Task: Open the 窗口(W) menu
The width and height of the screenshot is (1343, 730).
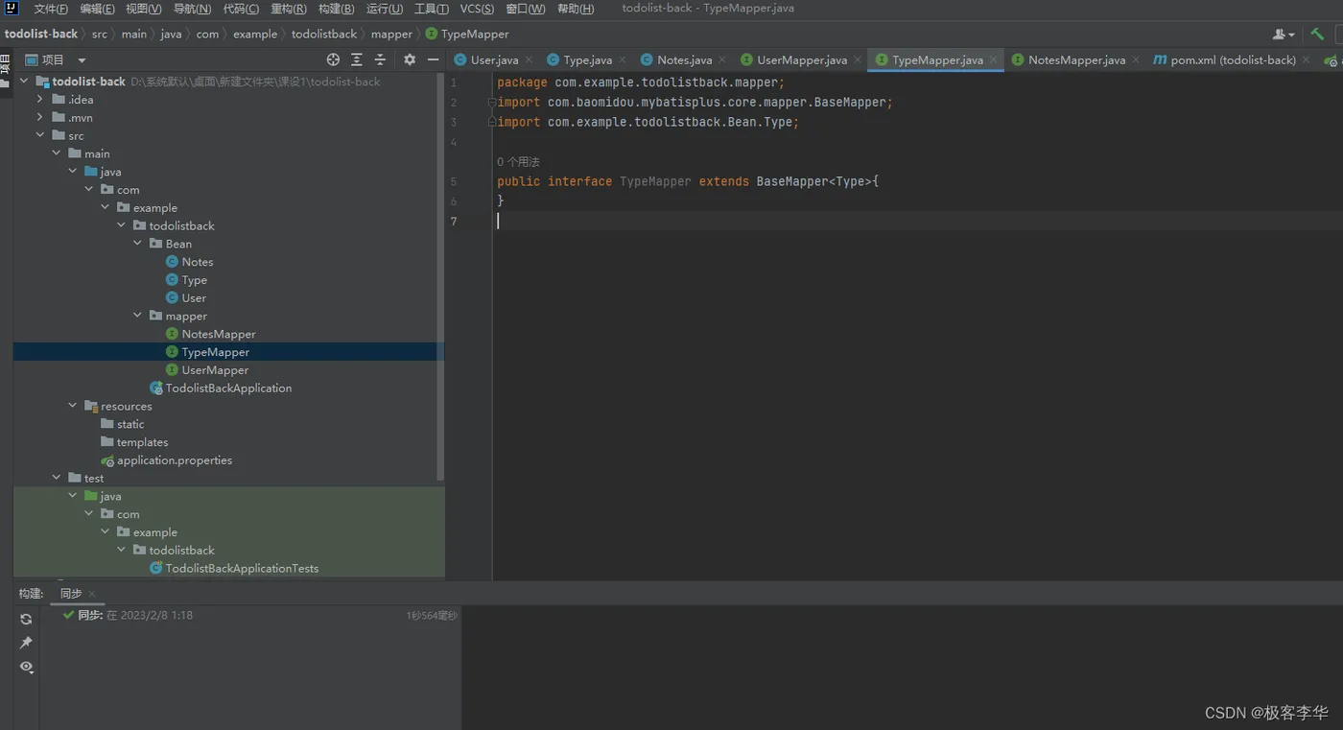Action: point(525,9)
